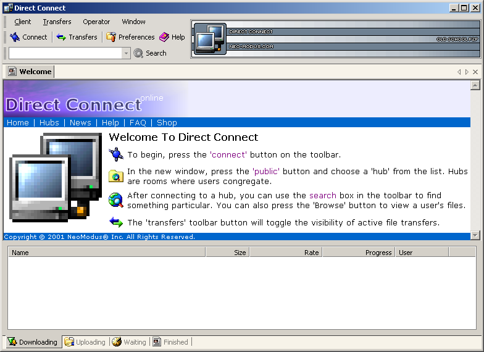Open the FAQ link
This screenshot has width=484, height=352.
pos(138,122)
